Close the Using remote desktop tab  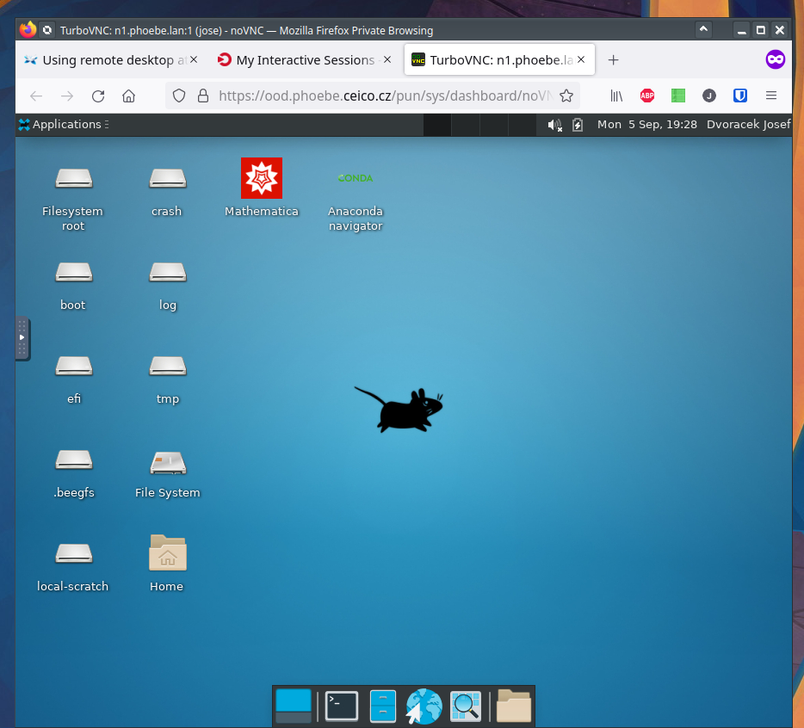tap(194, 59)
